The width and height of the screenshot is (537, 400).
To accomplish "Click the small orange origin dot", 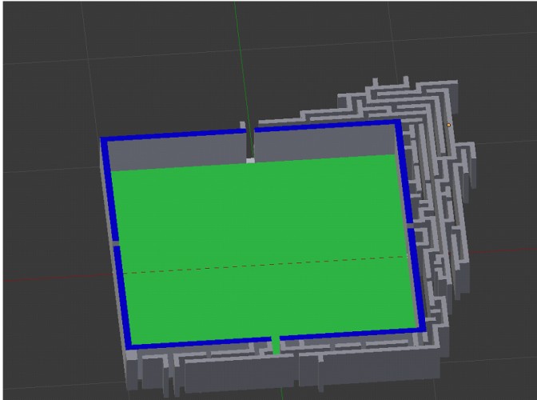I will point(448,126).
